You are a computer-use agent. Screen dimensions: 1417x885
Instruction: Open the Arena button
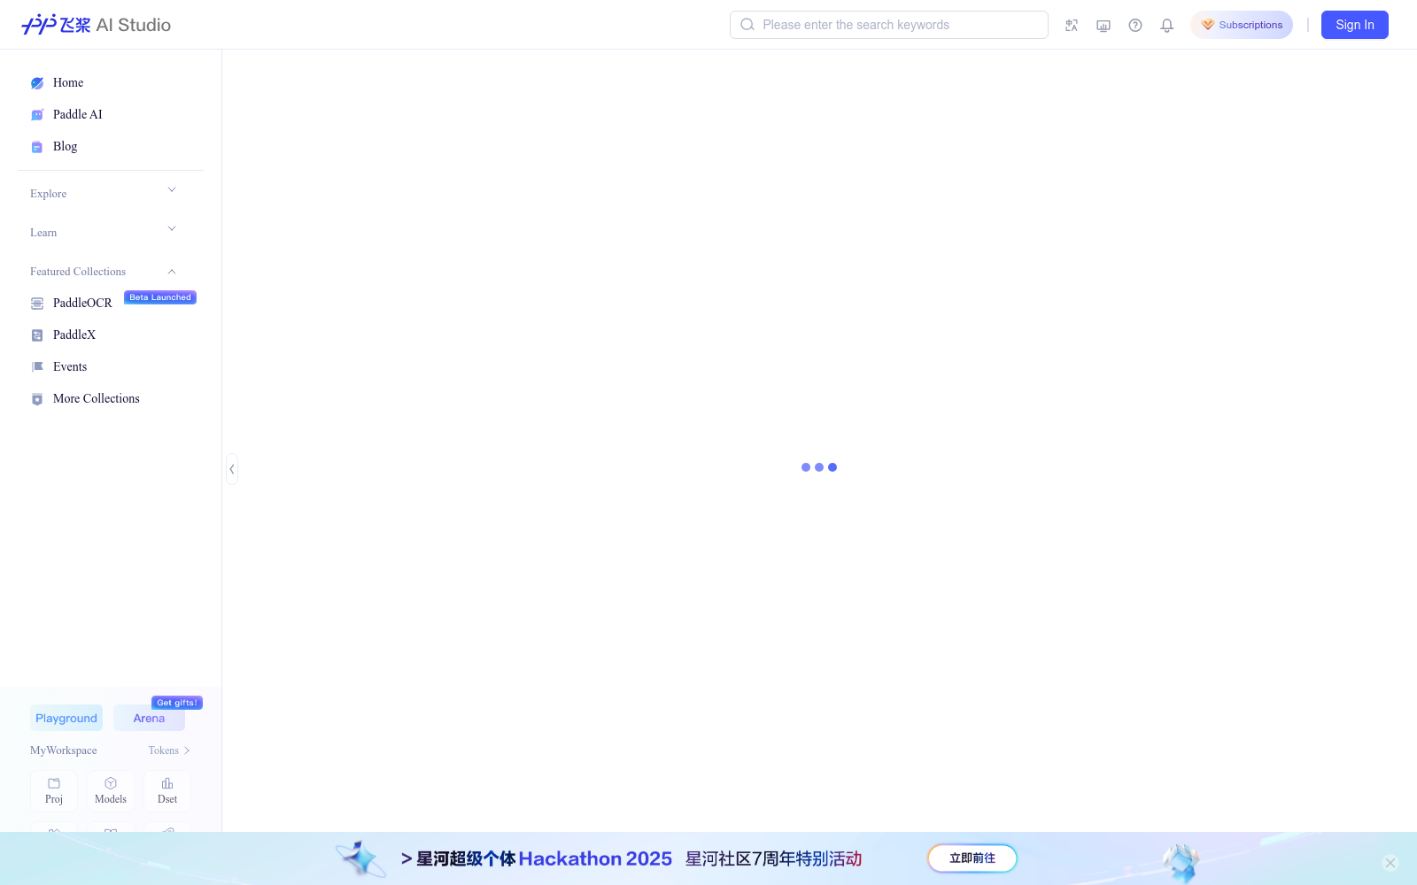tap(149, 718)
